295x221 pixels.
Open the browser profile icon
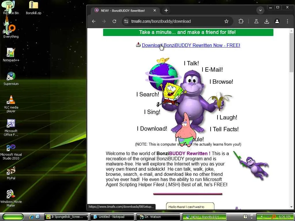click(277, 21)
